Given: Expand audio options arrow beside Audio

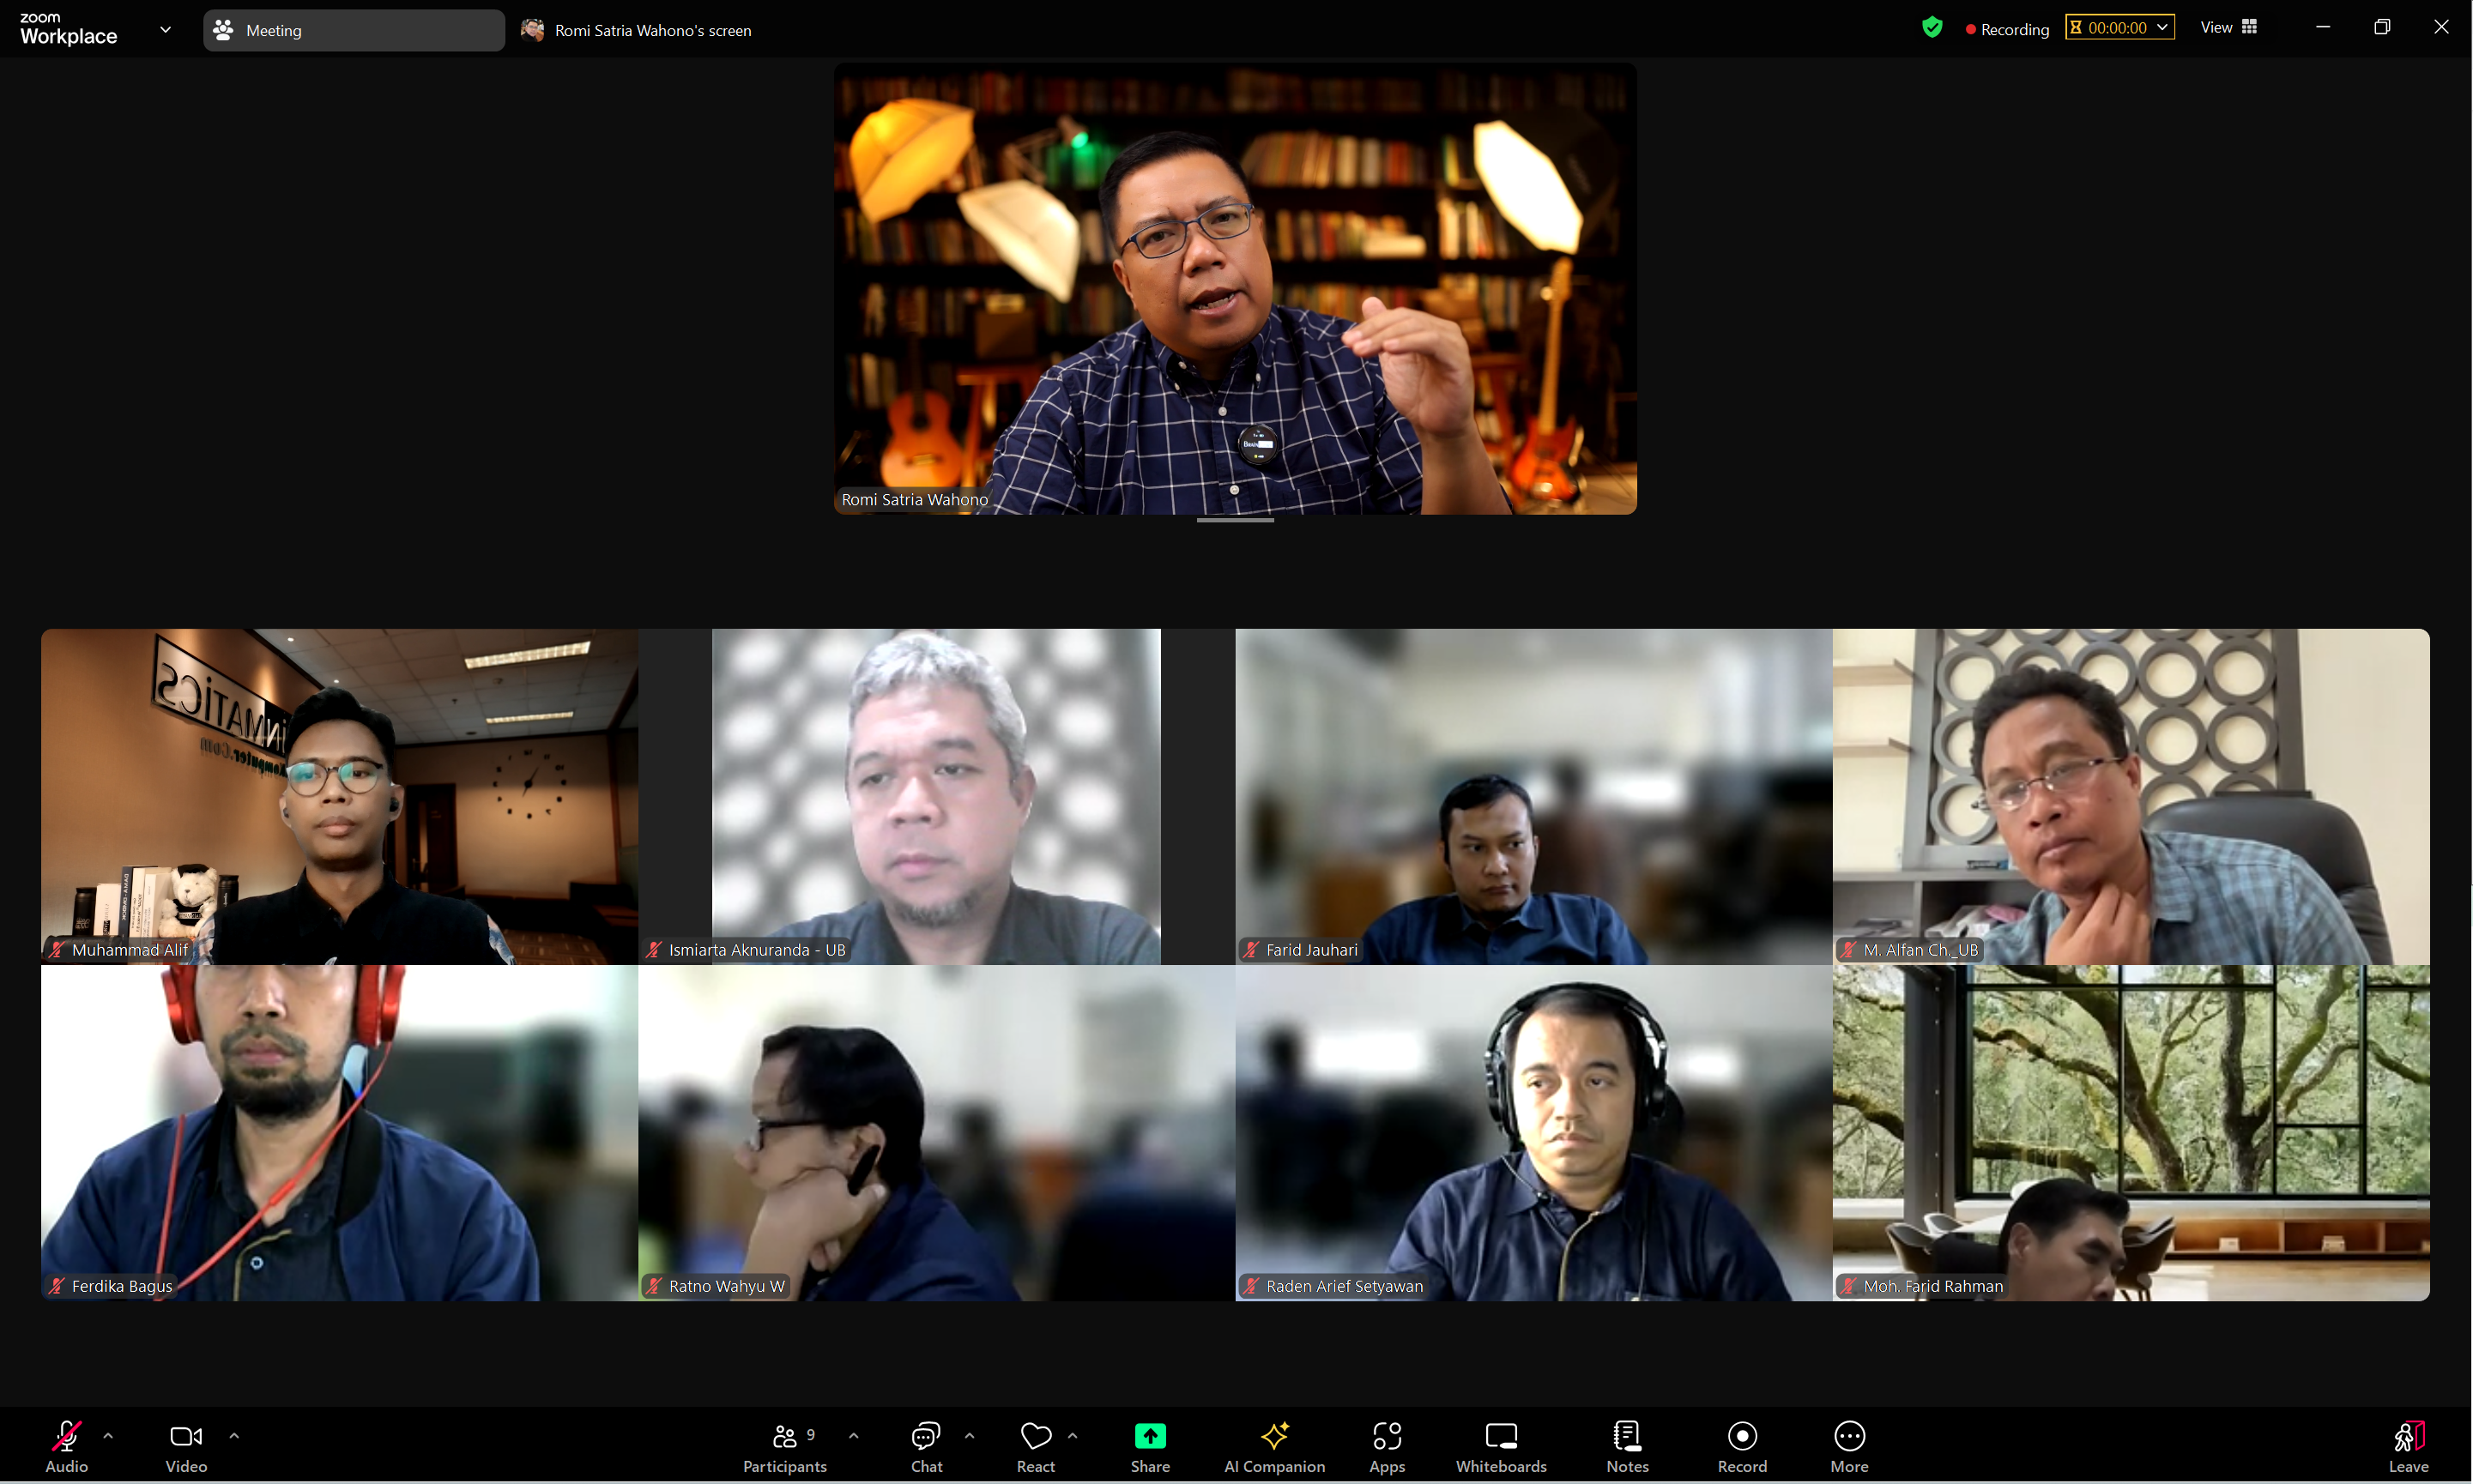Looking at the screenshot, I should click(108, 1436).
